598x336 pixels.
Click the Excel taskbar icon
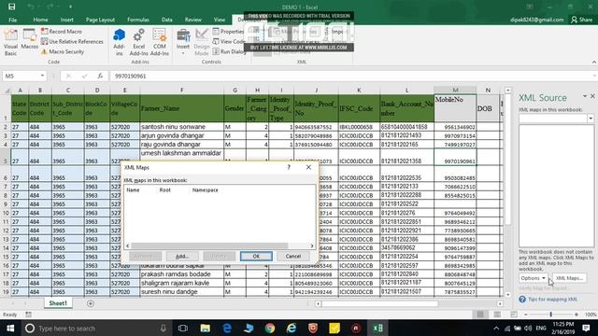point(377,328)
